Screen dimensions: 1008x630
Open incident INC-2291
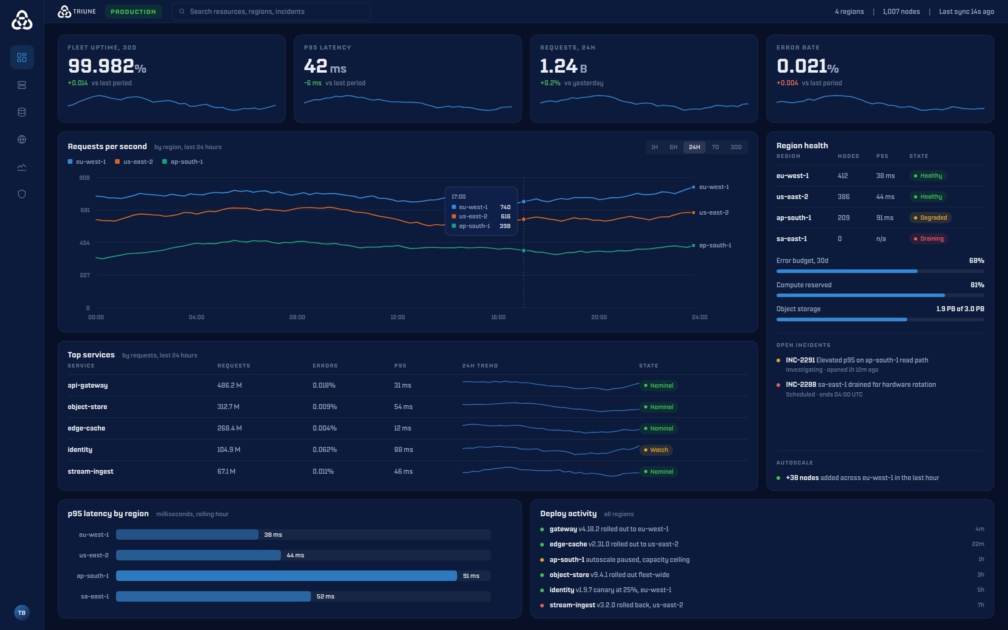coord(880,365)
